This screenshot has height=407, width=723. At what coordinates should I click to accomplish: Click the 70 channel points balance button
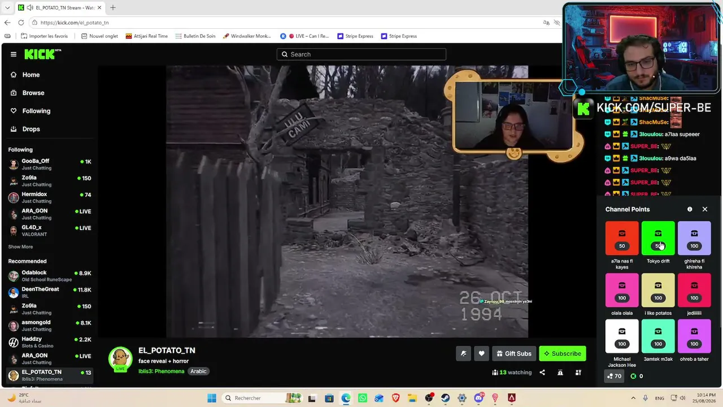click(x=614, y=376)
